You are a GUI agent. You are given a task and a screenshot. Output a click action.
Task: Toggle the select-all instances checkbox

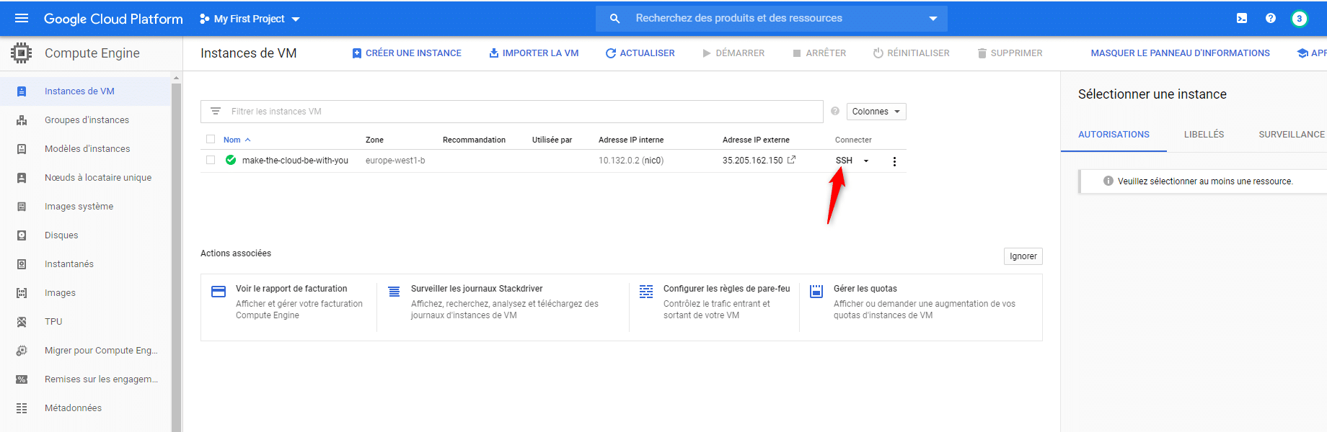coord(211,139)
